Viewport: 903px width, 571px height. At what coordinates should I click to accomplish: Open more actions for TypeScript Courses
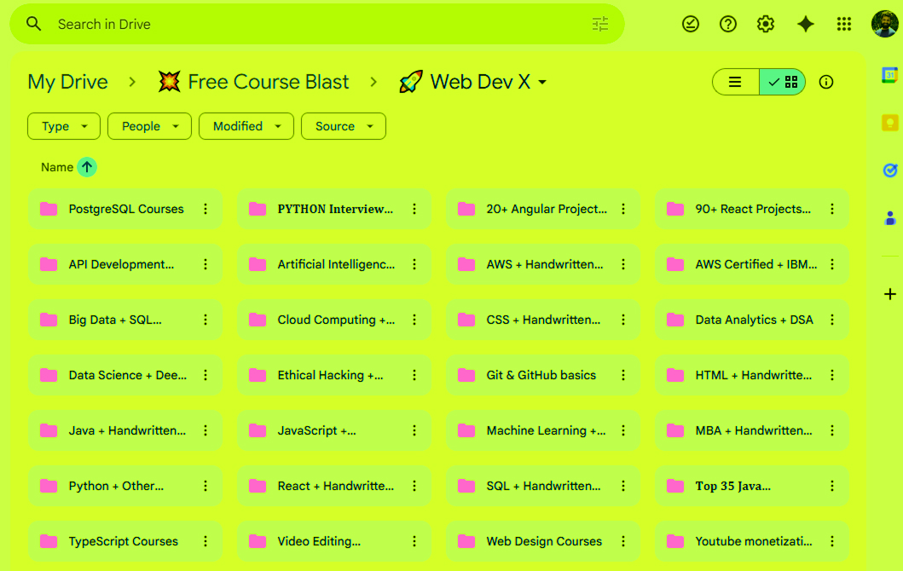point(205,542)
